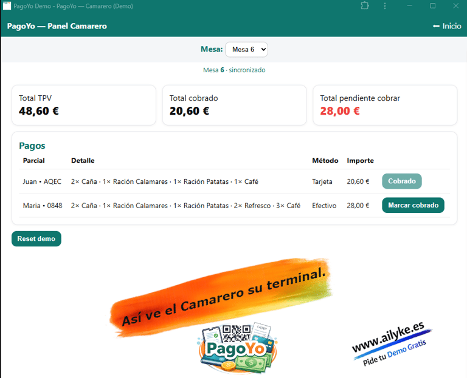The height and width of the screenshot is (378, 467).
Task: Open the extensions puzzle icon in title bar
Action: coord(365,5)
